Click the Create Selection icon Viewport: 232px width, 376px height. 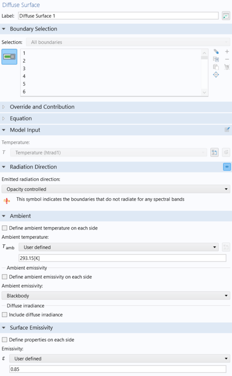tap(216, 51)
